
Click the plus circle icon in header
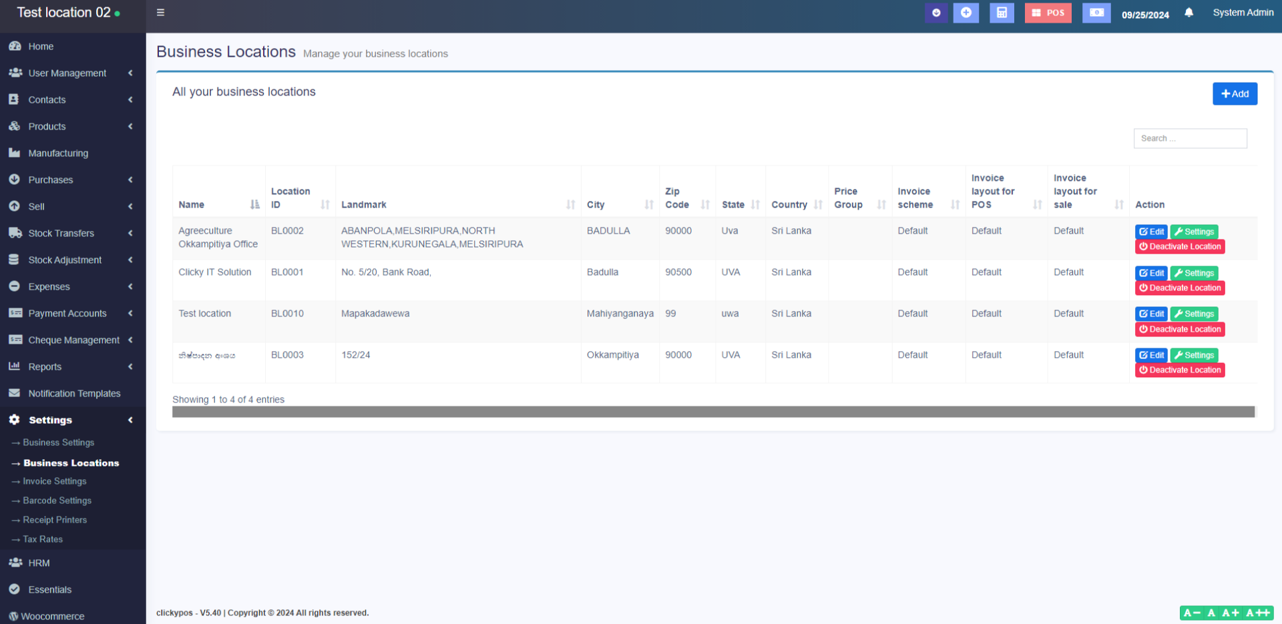pos(966,13)
